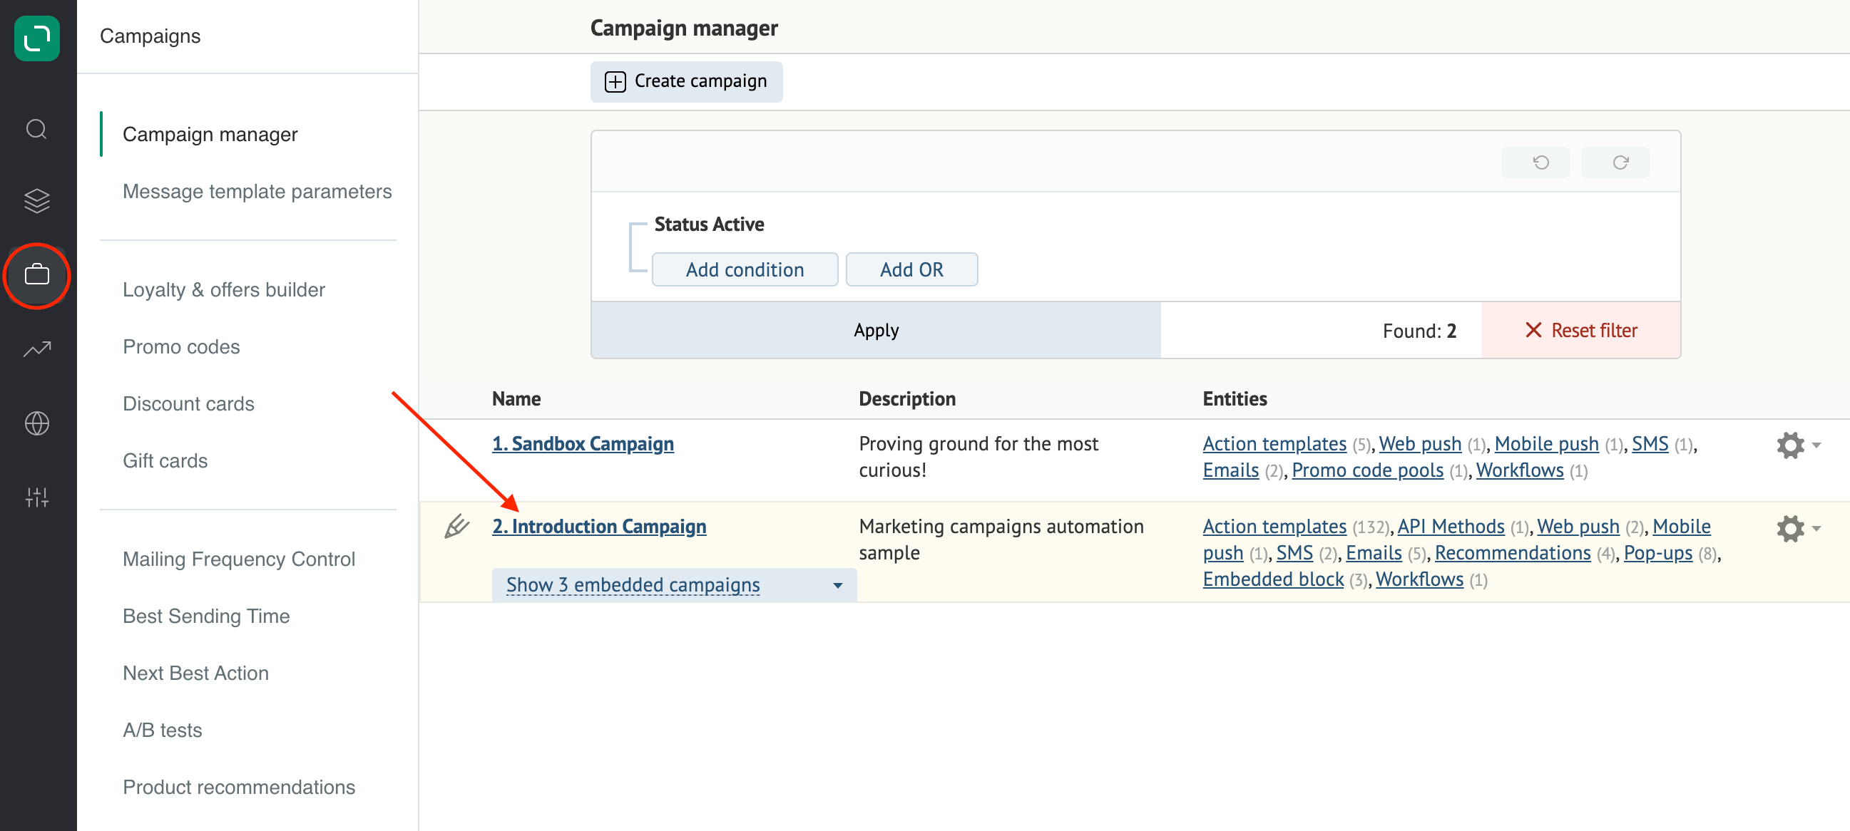Viewport: 1850px width, 831px height.
Task: Open Introduction Campaign Action templates link
Action: click(1273, 526)
